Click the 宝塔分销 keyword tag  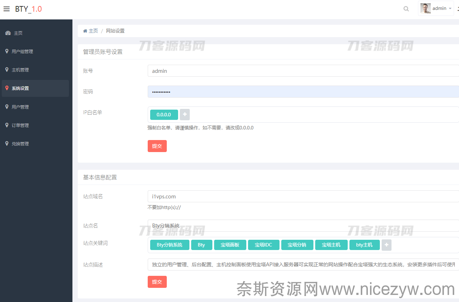[x=297, y=245]
